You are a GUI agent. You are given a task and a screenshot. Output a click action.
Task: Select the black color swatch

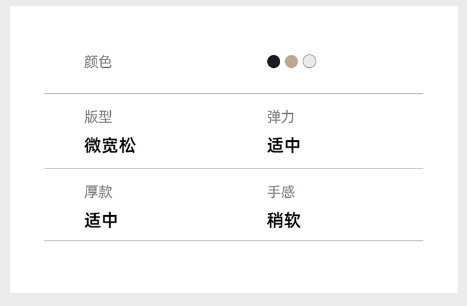pos(273,62)
